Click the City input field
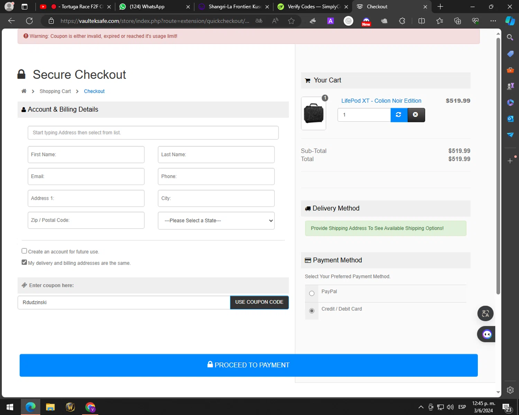 (x=216, y=199)
